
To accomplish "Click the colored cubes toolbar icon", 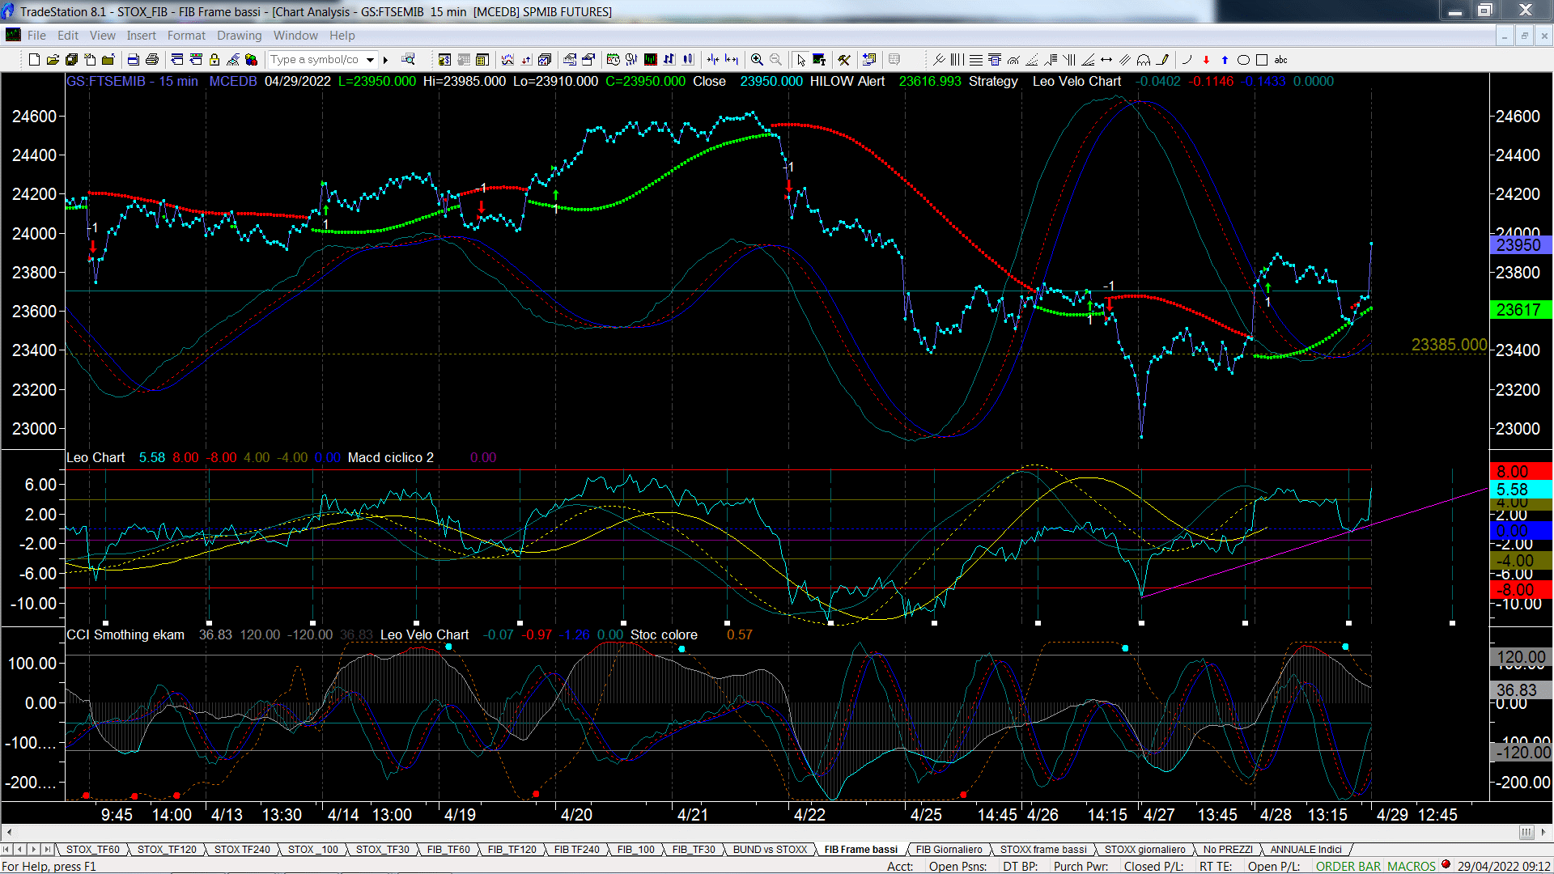I will 251,60.
